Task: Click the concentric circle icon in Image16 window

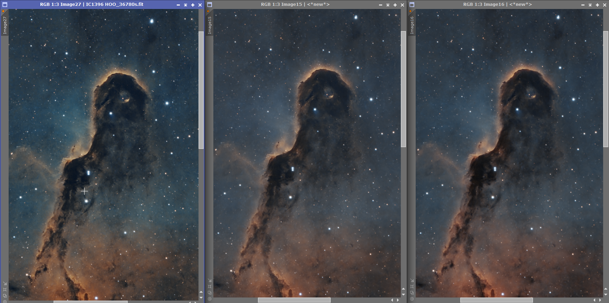Action: [x=412, y=299]
